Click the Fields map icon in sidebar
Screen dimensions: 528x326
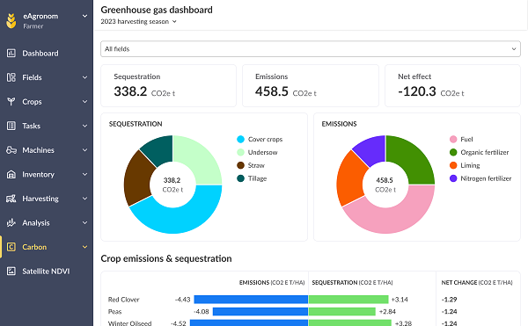(x=11, y=77)
